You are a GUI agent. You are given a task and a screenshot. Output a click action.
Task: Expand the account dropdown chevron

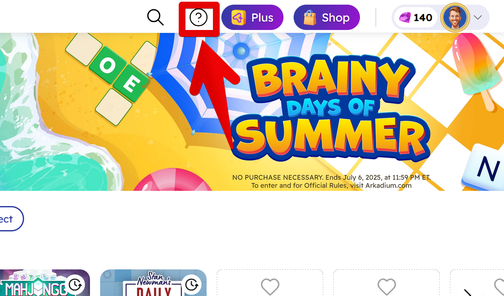click(478, 17)
